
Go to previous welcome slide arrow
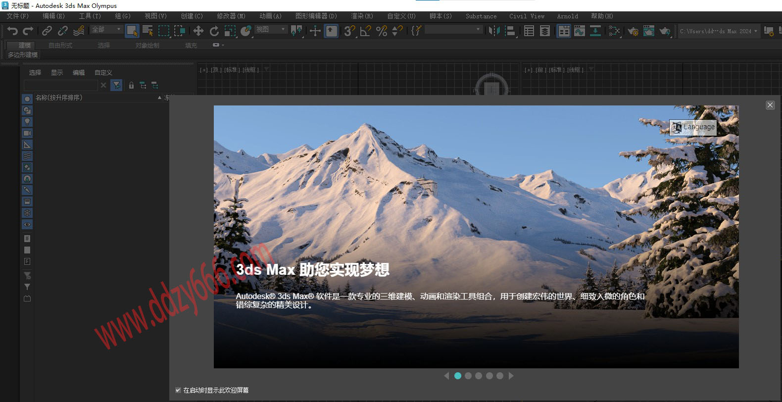(446, 376)
